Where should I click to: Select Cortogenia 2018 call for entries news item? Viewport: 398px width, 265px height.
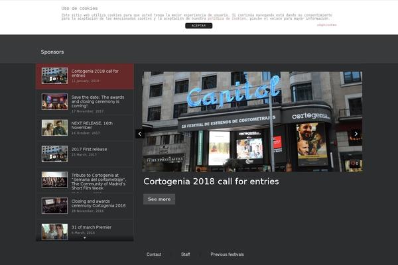tap(85, 76)
